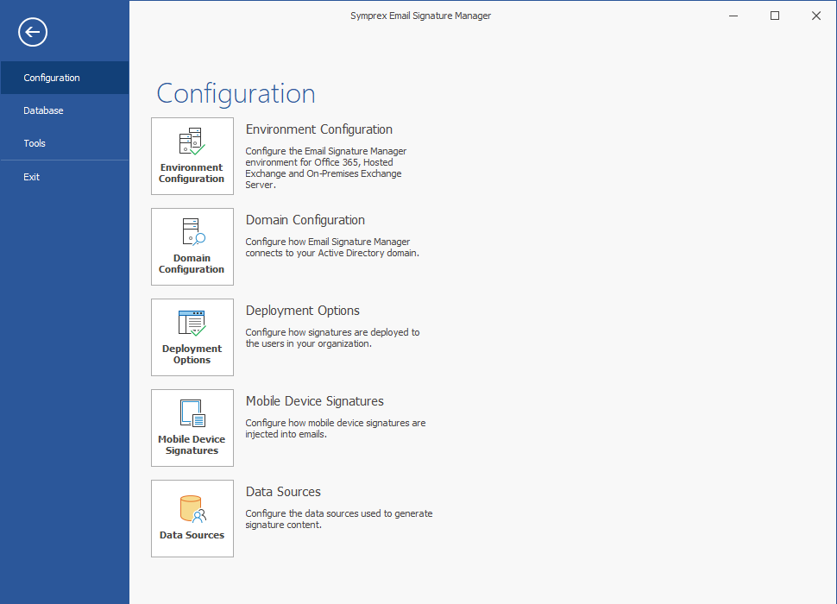Click the Environment Configuration heading text
This screenshot has width=837, height=604.
318,129
